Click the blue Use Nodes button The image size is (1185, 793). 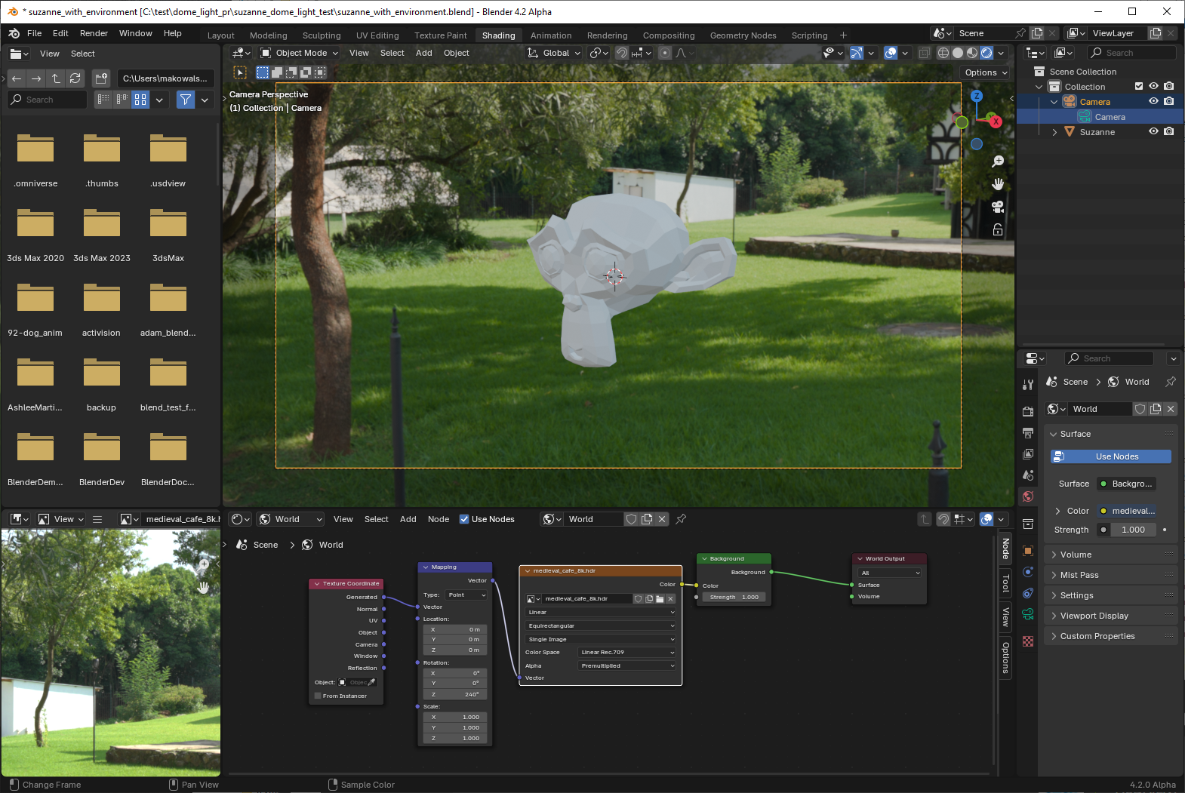(1110, 456)
